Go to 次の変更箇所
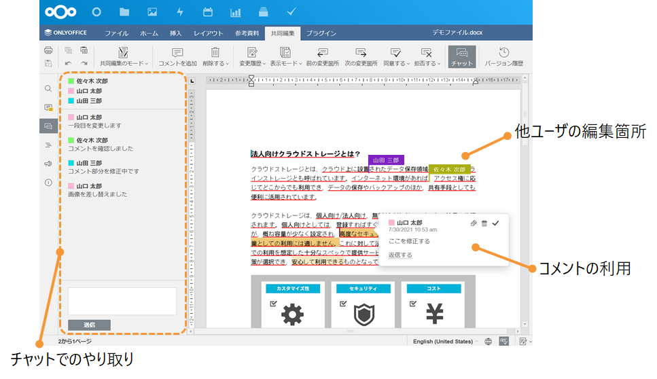This screenshot has width=657, height=379. point(361,56)
